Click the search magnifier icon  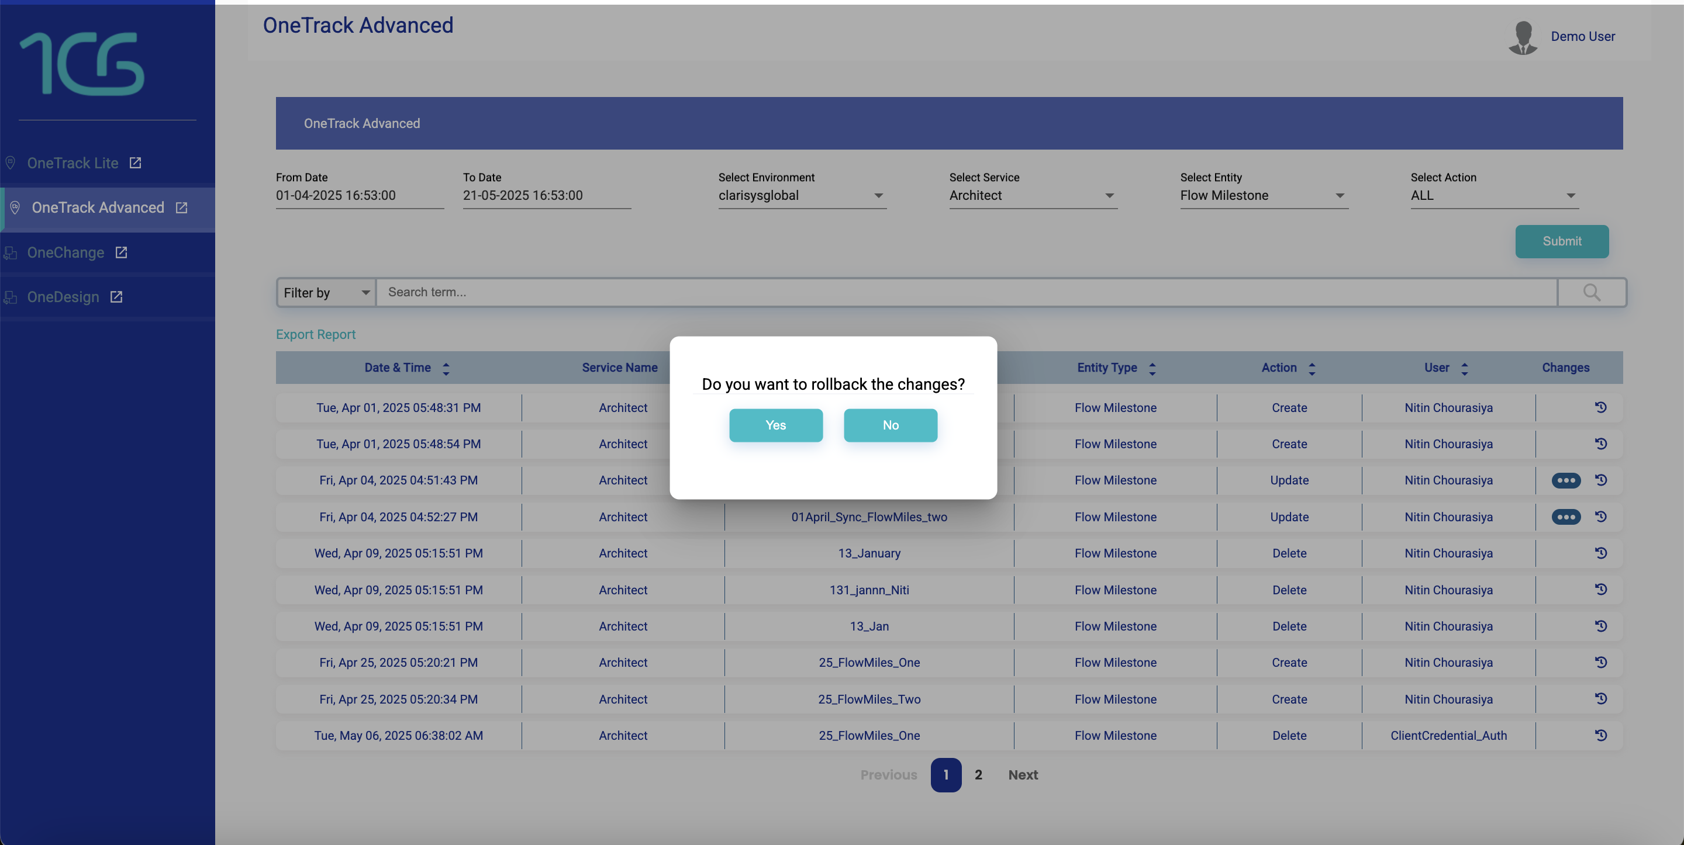1591,292
